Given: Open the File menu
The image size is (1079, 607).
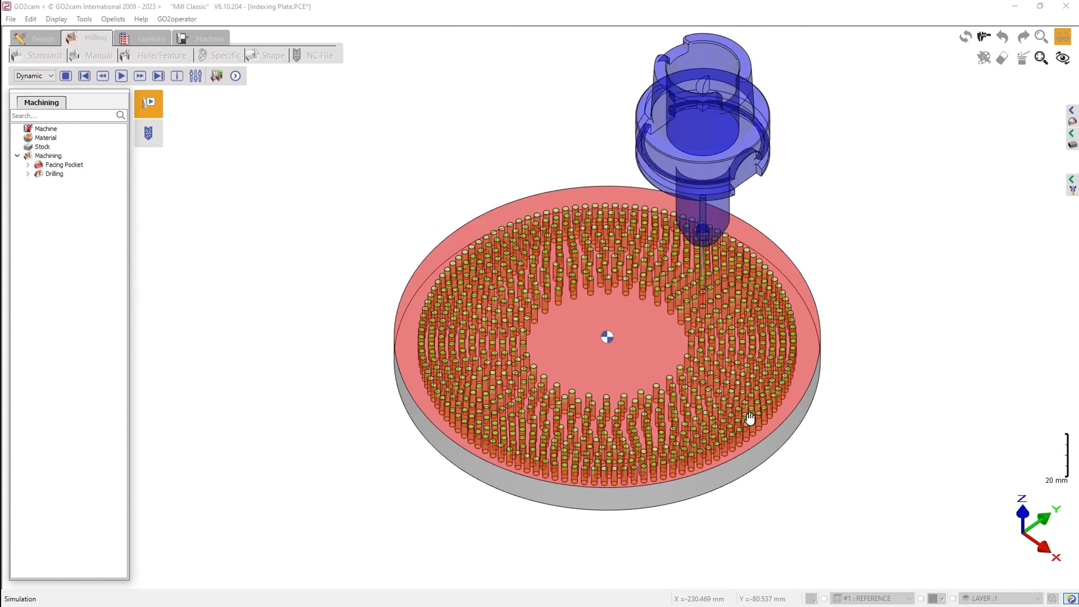Looking at the screenshot, I should point(10,19).
